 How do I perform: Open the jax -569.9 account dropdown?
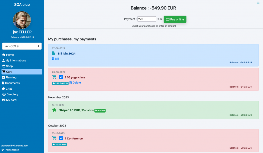(22, 46)
